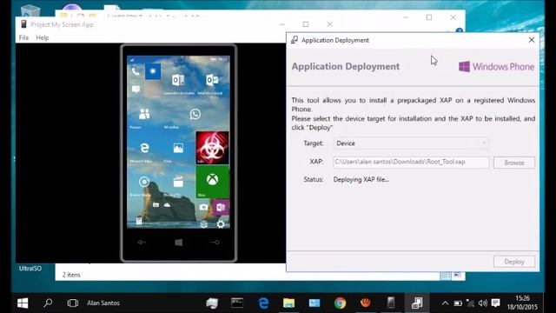Click the Browse button for XAP file
Viewport: 556px width, 313px height.
(x=514, y=163)
